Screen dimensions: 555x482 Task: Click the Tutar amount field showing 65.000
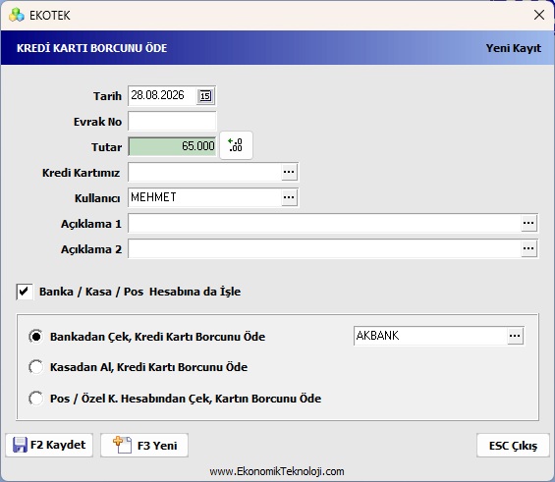pos(172,146)
